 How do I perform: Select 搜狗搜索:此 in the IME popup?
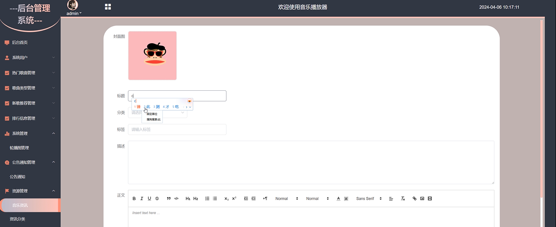153,120
